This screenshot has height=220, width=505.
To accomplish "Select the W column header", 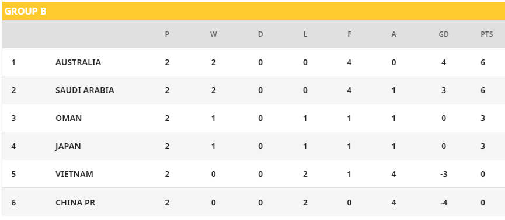I will click(214, 34).
